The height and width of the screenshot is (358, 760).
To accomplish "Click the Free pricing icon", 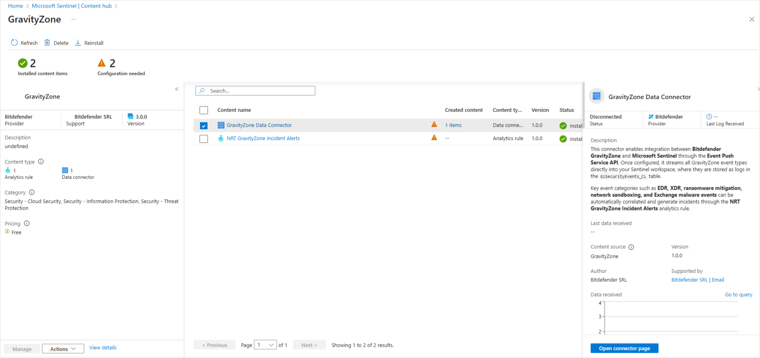I will (7, 232).
